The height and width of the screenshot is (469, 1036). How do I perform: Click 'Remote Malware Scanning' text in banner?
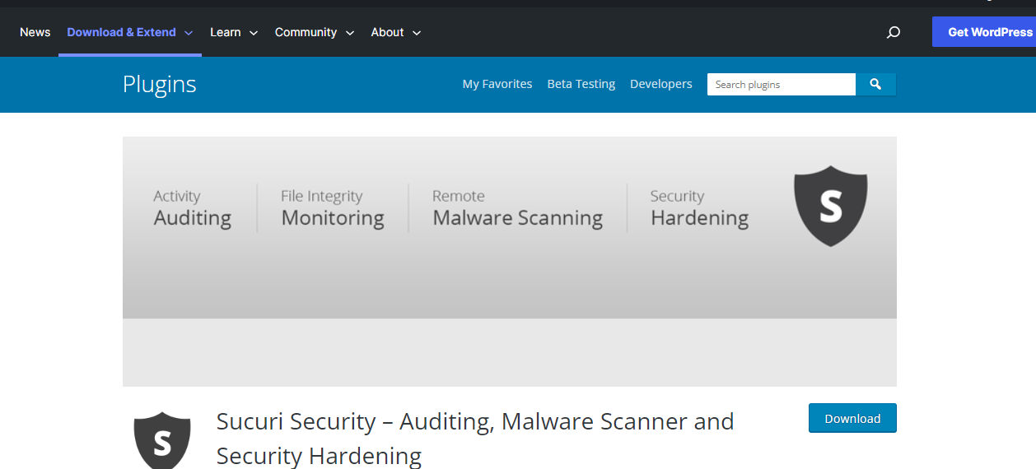click(x=518, y=208)
